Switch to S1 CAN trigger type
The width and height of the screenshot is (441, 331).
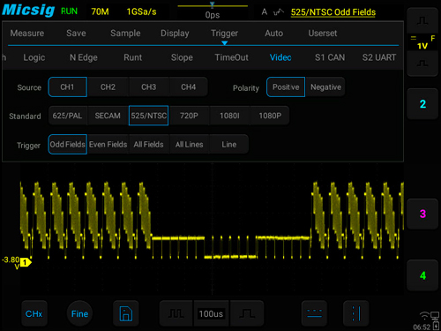tap(330, 57)
